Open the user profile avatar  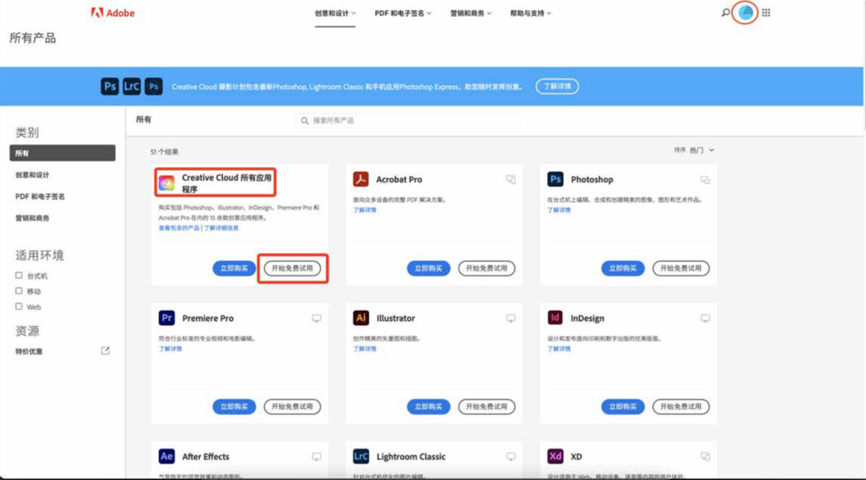tap(745, 12)
